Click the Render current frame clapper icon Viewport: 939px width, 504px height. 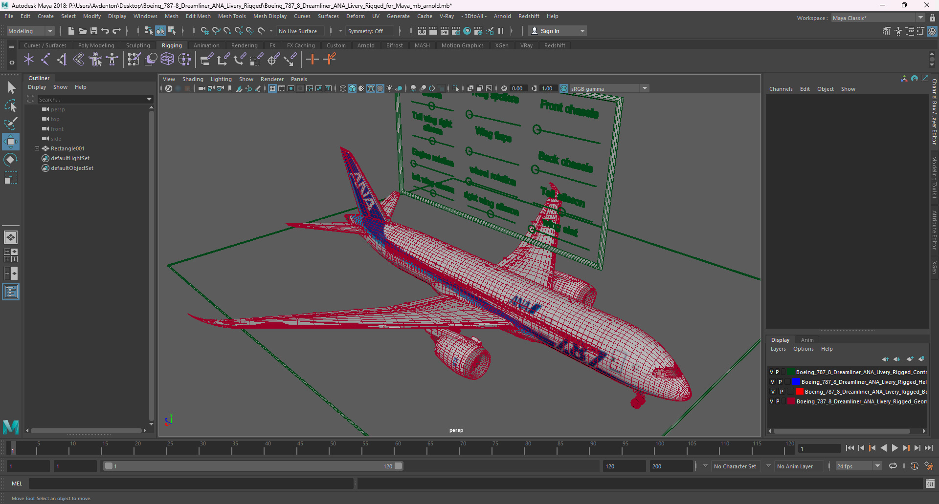[433, 31]
